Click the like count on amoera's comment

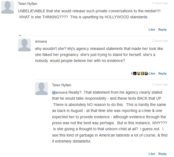pyautogui.click(x=132, y=73)
